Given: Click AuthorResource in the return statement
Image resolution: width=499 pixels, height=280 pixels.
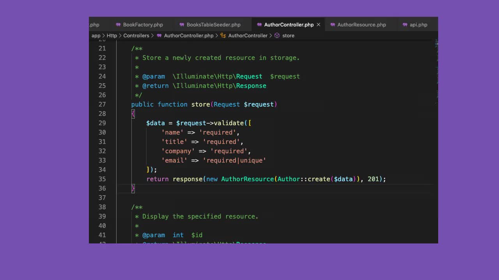Looking at the screenshot, I should click(x=248, y=179).
